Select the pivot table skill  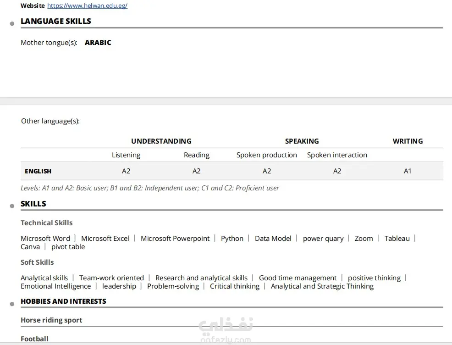point(68,247)
